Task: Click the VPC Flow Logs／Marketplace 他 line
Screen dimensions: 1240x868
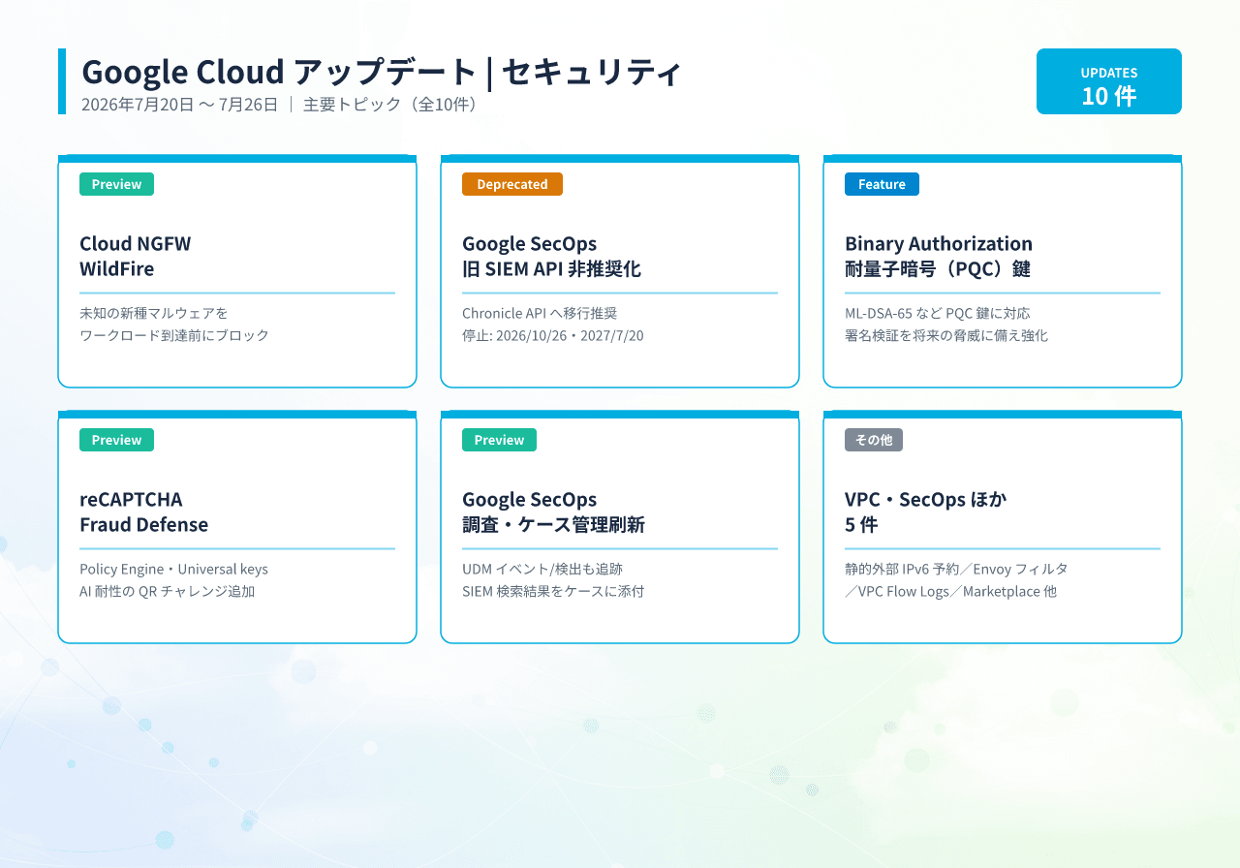Action: point(950,591)
